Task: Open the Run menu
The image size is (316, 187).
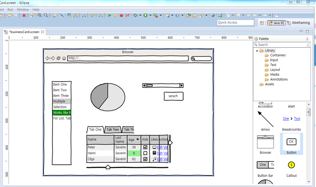Action: click(10, 9)
